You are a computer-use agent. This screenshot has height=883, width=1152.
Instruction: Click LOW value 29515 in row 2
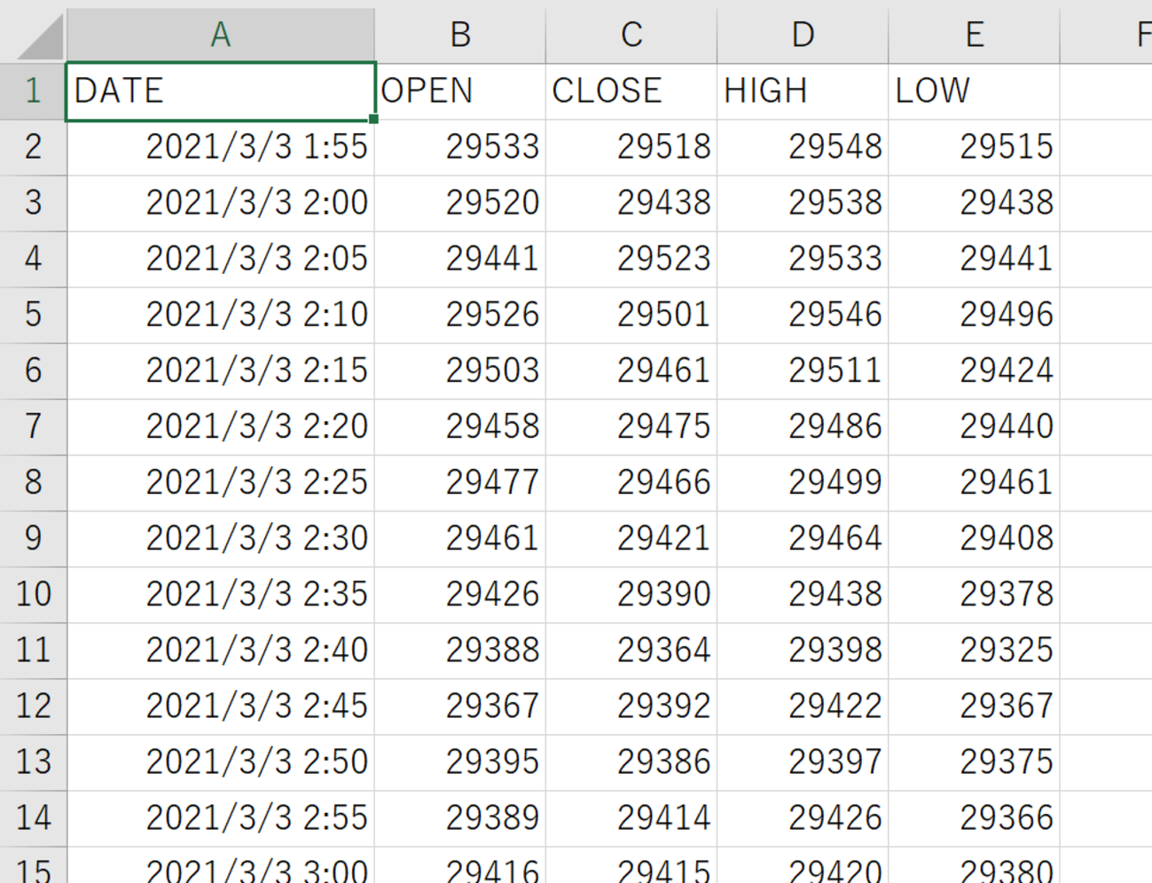coord(974,147)
